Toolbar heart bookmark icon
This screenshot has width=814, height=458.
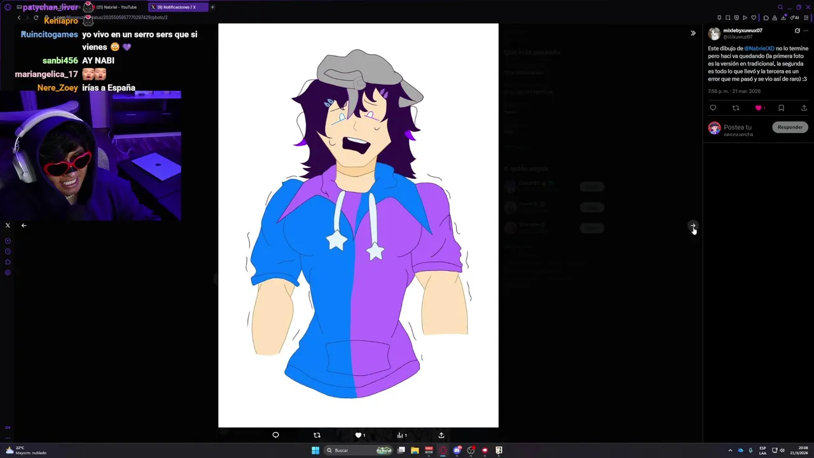pyautogui.click(x=754, y=17)
